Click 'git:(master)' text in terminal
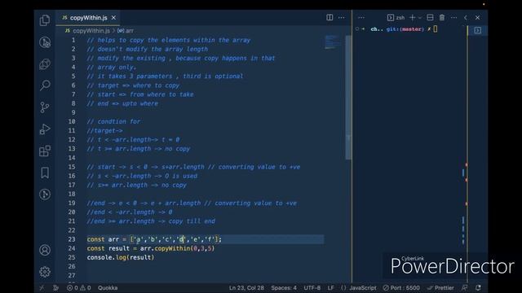This screenshot has width=522, height=293. click(x=405, y=29)
